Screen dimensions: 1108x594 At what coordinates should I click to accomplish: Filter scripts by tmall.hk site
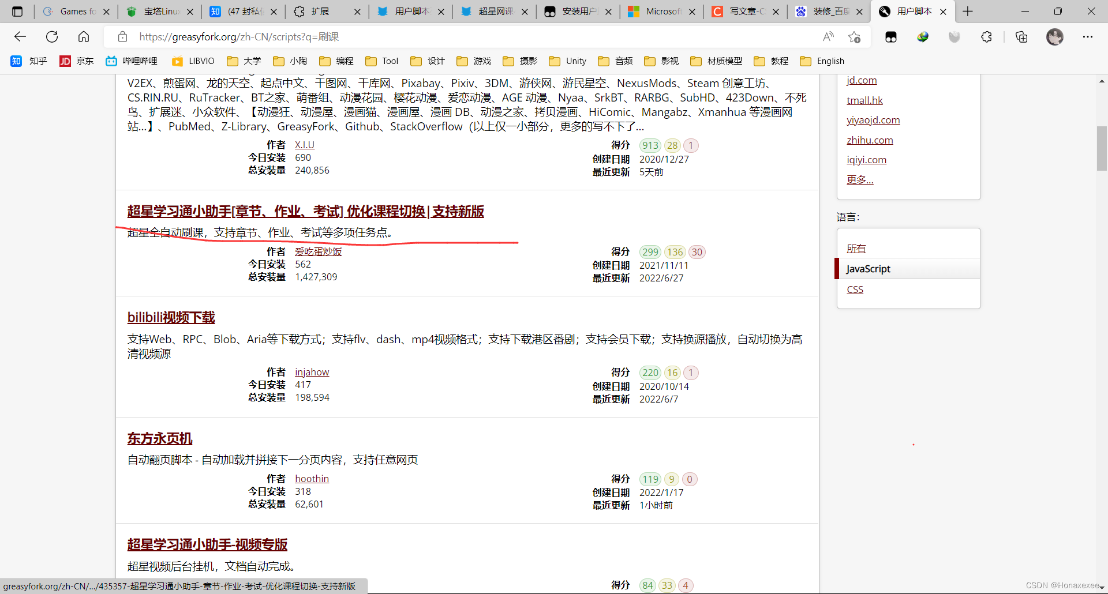pyautogui.click(x=864, y=100)
